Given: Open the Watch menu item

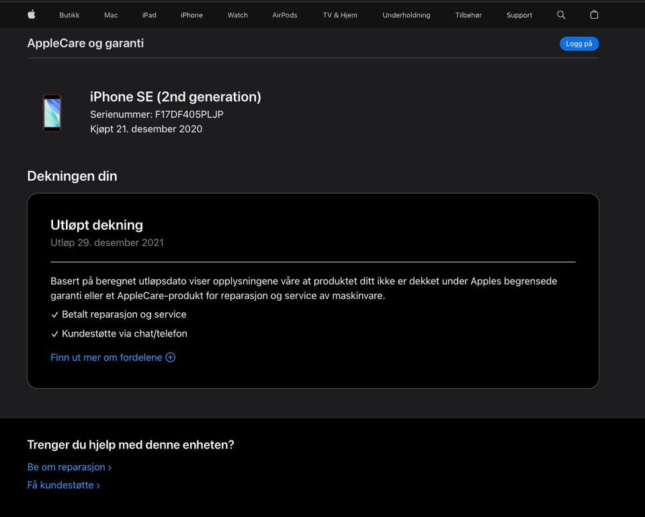Looking at the screenshot, I should [237, 15].
